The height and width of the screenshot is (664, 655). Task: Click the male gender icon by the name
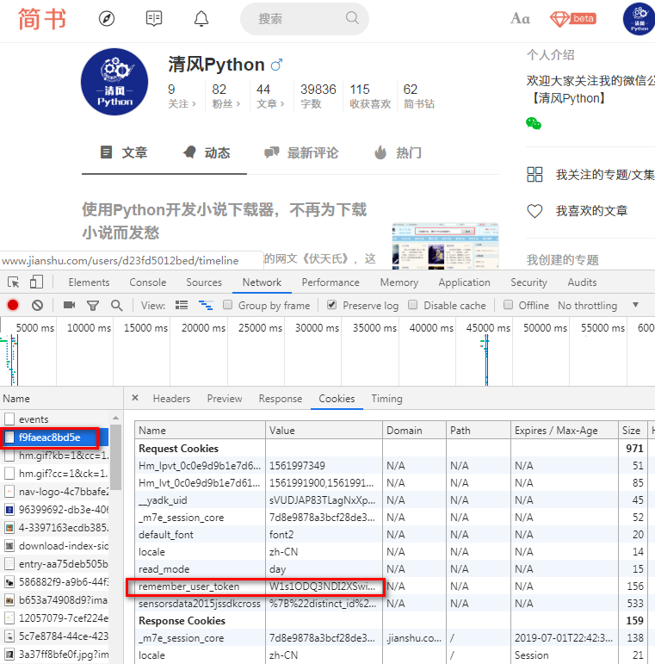click(x=276, y=65)
